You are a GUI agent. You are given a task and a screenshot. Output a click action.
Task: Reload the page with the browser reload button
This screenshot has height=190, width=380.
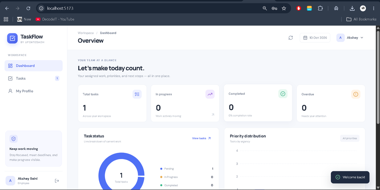click(28, 8)
